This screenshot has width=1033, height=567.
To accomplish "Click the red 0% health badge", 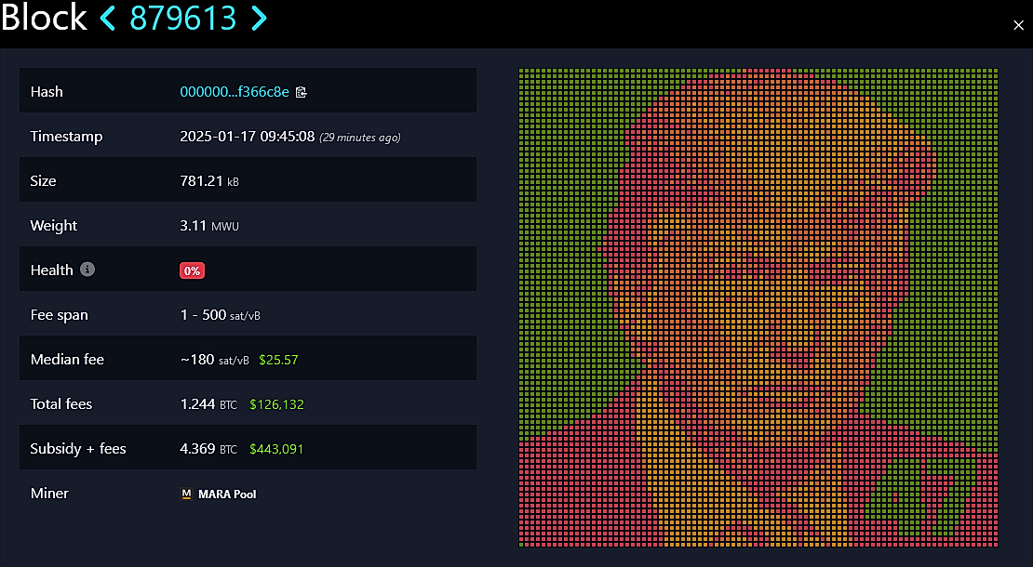I will tap(192, 270).
